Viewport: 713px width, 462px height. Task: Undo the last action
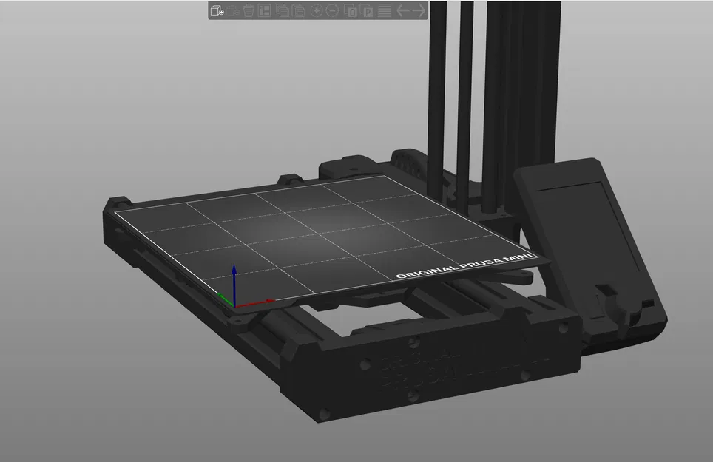pyautogui.click(x=403, y=11)
